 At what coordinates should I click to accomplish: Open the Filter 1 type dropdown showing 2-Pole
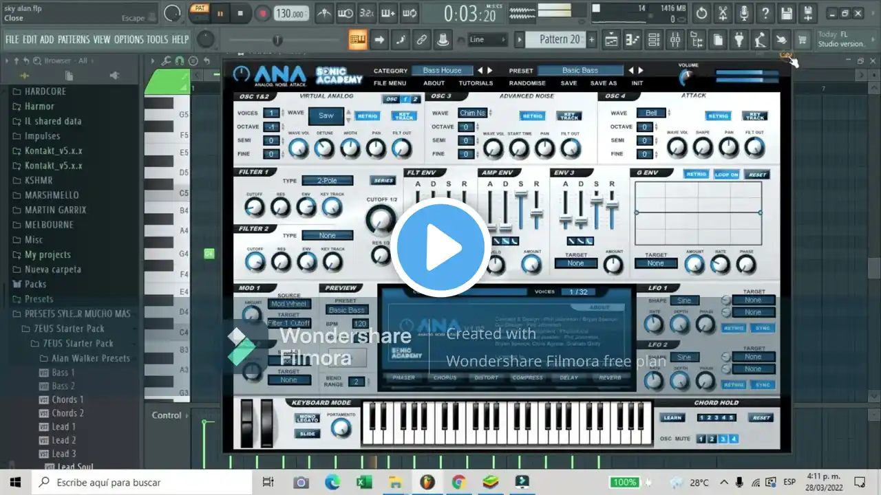coord(327,181)
